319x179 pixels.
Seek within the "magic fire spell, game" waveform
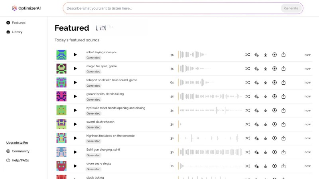[210, 68]
